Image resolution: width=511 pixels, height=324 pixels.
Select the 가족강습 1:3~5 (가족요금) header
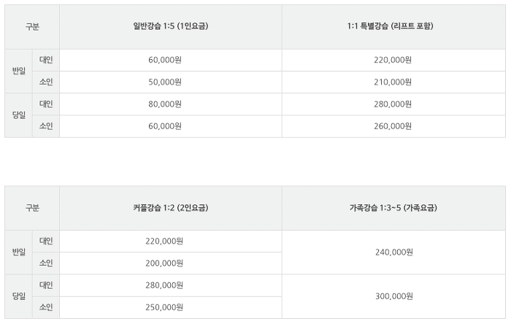(x=393, y=207)
